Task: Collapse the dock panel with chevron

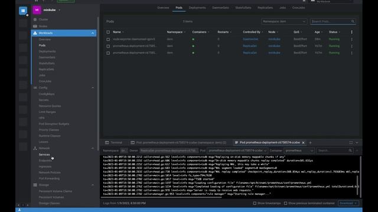Action: pyautogui.click(x=357, y=143)
